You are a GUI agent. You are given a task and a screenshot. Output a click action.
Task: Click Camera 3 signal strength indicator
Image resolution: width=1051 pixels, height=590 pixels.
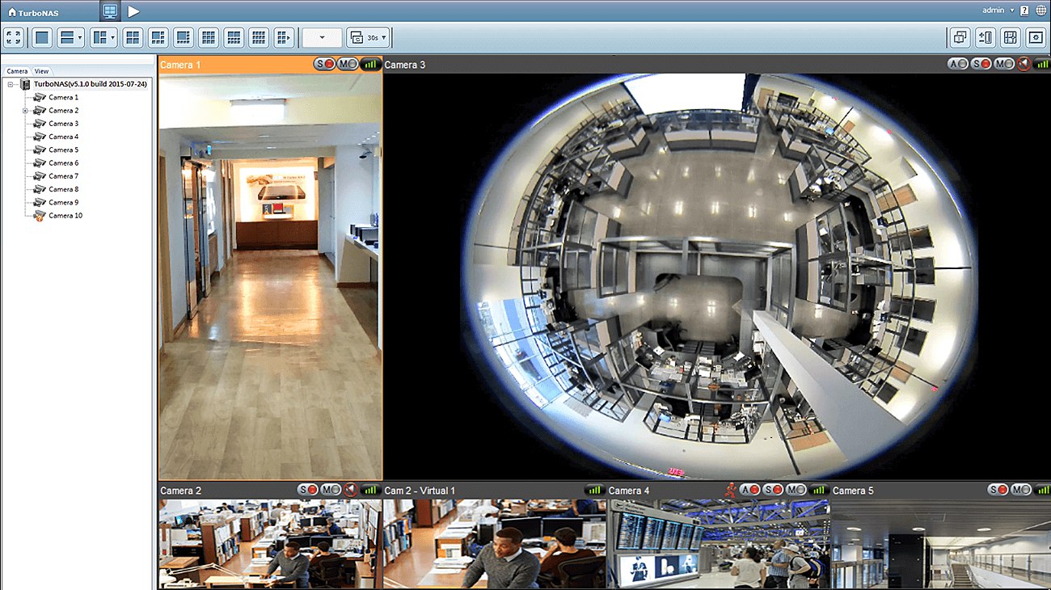click(1040, 64)
